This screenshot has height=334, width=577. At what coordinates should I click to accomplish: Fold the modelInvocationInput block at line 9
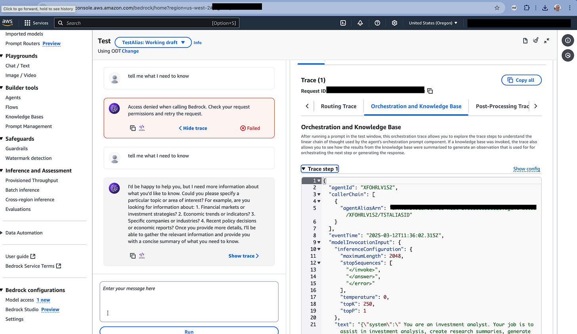click(319, 242)
